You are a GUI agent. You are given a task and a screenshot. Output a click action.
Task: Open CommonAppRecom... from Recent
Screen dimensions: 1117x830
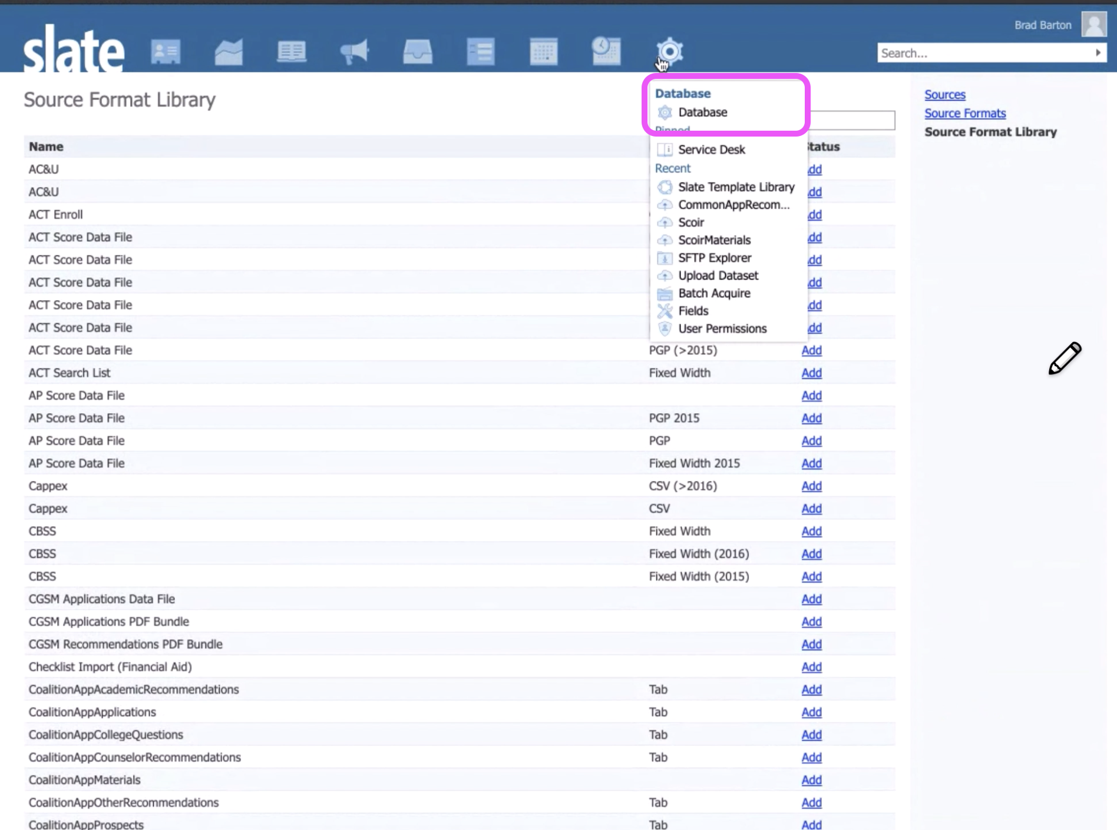(733, 205)
